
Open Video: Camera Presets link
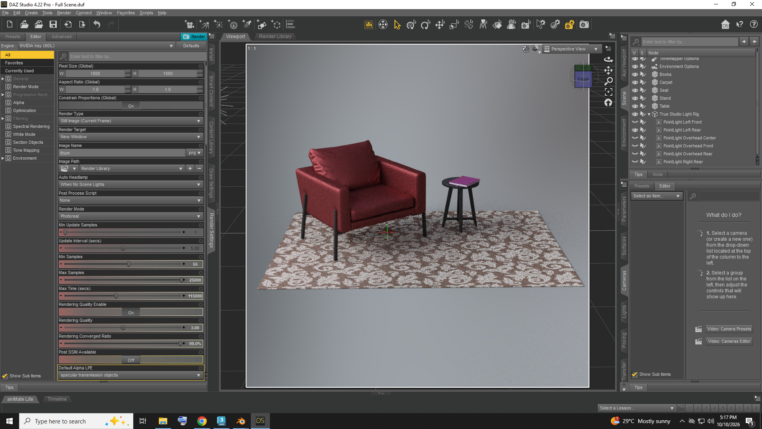[729, 329]
